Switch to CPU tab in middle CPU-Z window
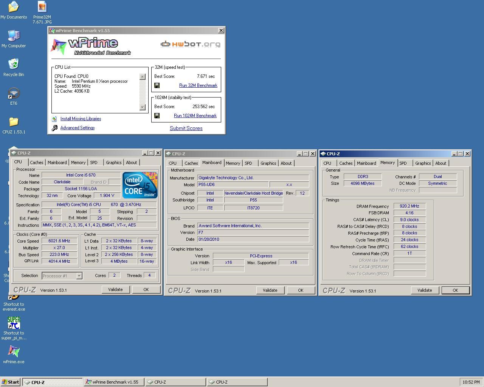 [x=173, y=163]
